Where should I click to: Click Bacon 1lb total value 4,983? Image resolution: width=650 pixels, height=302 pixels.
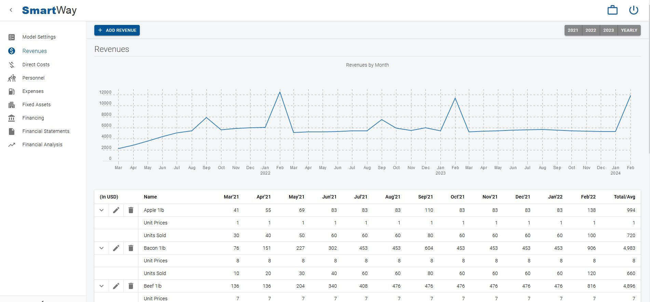tap(629, 248)
